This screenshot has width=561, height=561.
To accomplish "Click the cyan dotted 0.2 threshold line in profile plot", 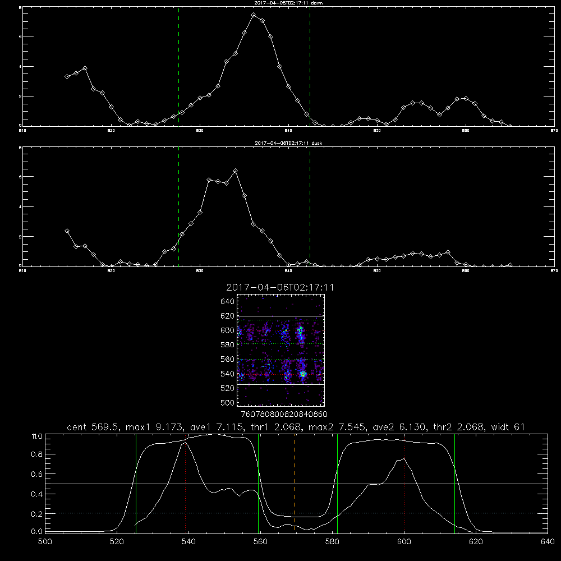I will click(x=297, y=513).
